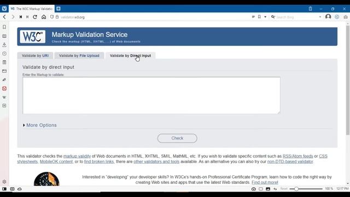The width and height of the screenshot is (350, 197).
Task: Open Downloads panel in sidebar
Action: (4, 45)
